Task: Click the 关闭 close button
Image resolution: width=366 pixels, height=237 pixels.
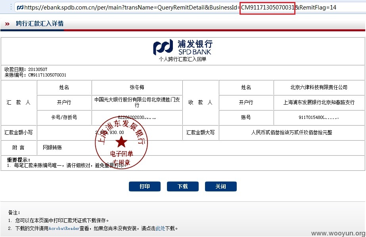Action: coord(221,186)
